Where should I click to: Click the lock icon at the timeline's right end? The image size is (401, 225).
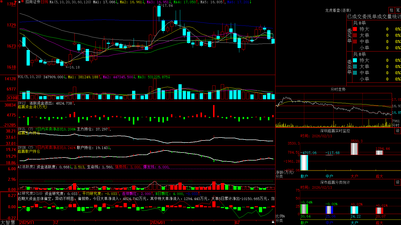coord(273,222)
